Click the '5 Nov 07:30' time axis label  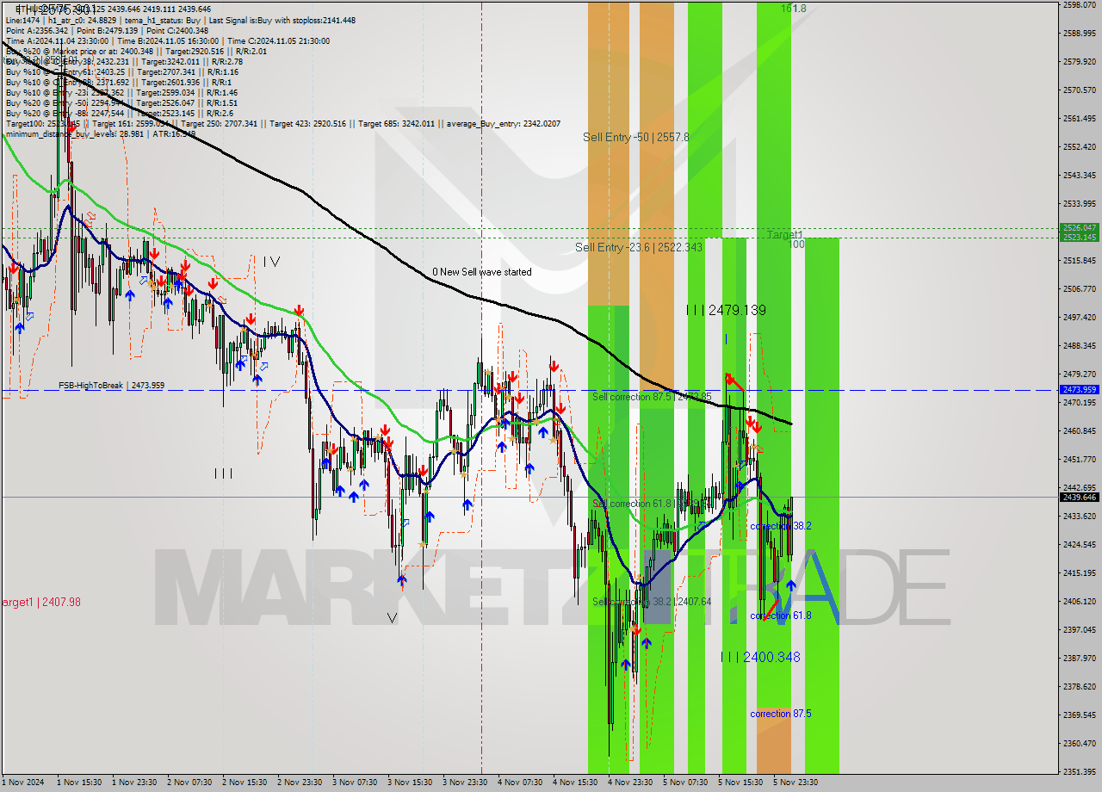(685, 783)
